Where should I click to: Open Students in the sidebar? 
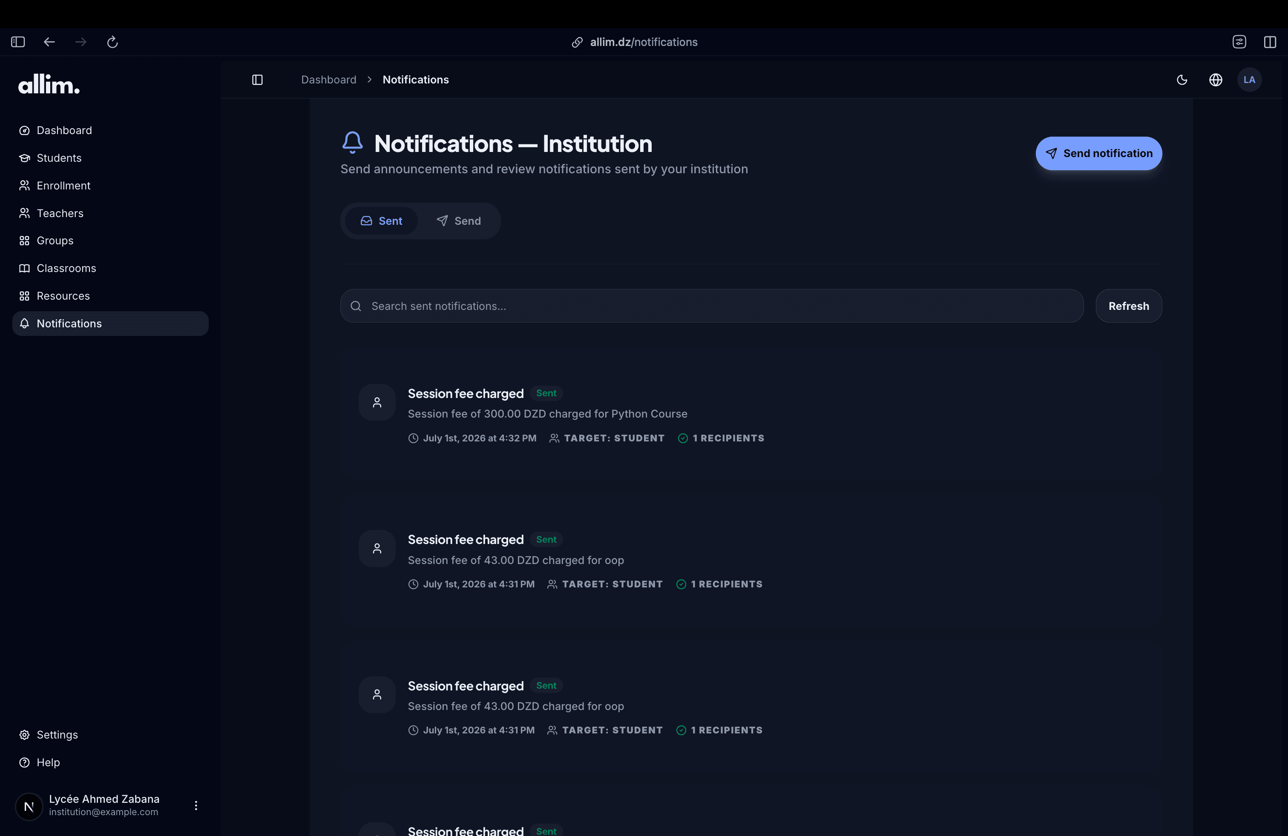click(110, 158)
